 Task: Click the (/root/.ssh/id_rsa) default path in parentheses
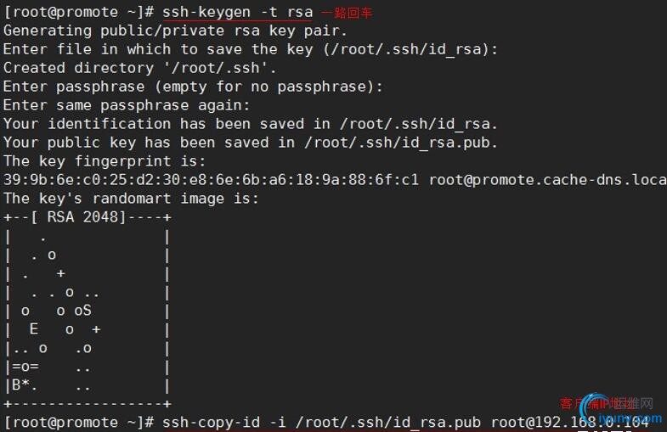click(x=408, y=49)
